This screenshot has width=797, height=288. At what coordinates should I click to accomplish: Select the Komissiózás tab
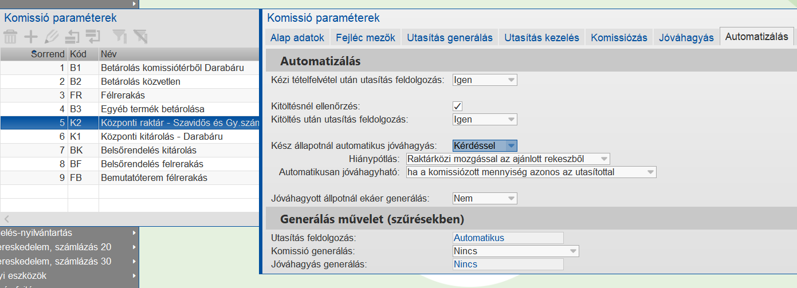click(x=619, y=38)
